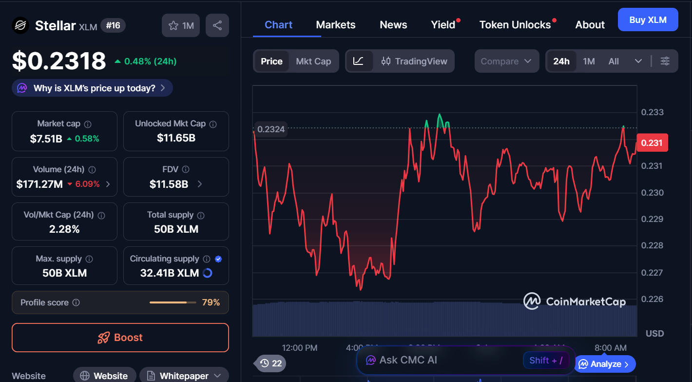The height and width of the screenshot is (382, 692).
Task: Click the Buy XLM button
Action: (x=648, y=19)
